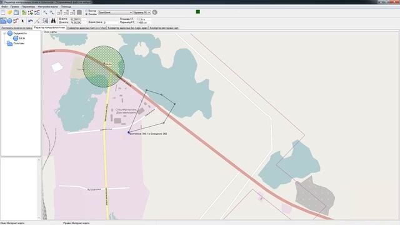Screen dimensions: 400x225
Task: Open the Файл menu
Action: tap(4, 7)
